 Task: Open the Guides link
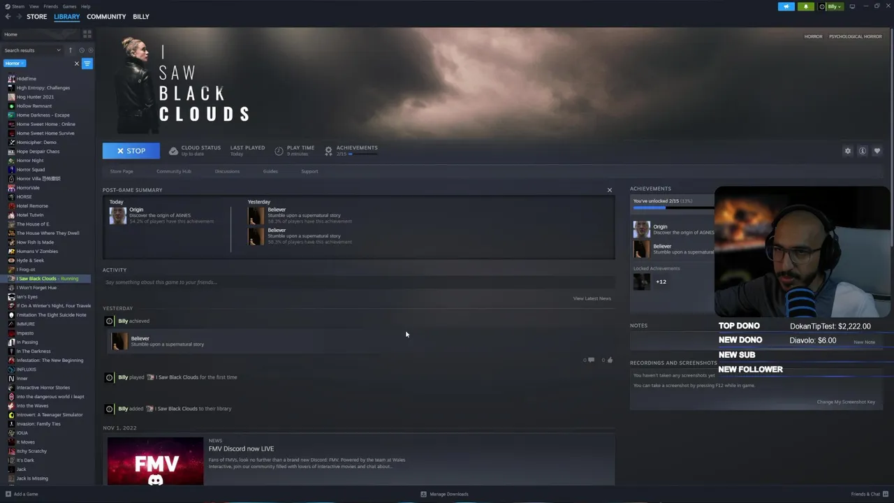point(270,171)
